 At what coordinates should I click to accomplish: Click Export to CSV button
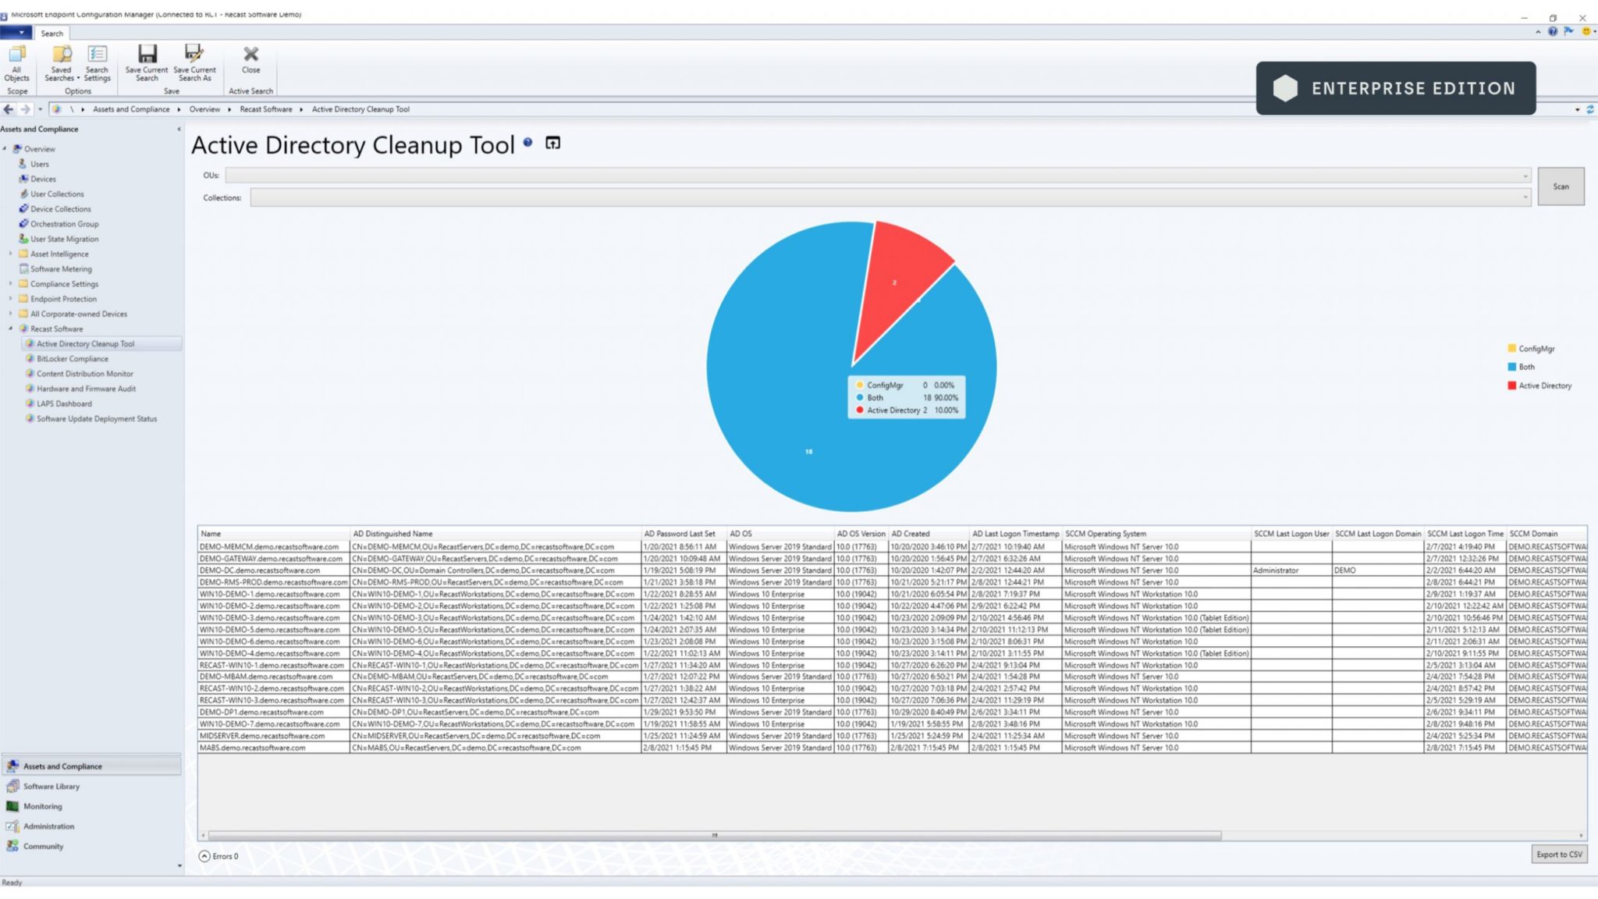(x=1559, y=855)
